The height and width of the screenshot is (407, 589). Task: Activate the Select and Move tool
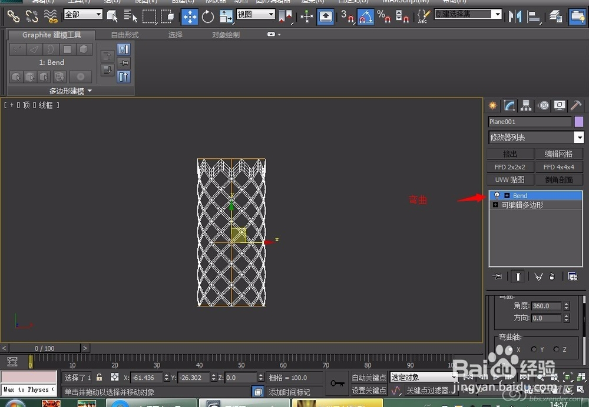190,16
